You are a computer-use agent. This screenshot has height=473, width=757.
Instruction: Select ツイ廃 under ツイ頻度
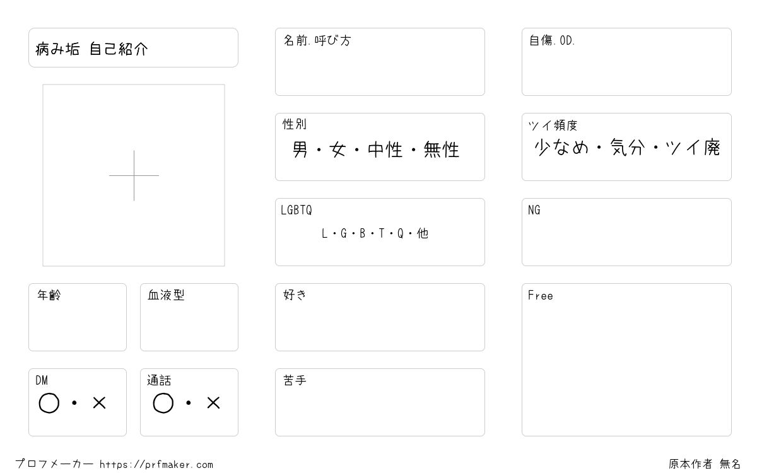pos(693,148)
